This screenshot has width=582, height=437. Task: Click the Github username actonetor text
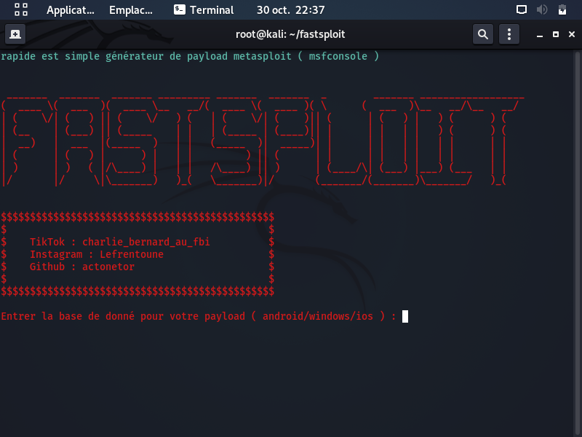tap(108, 266)
